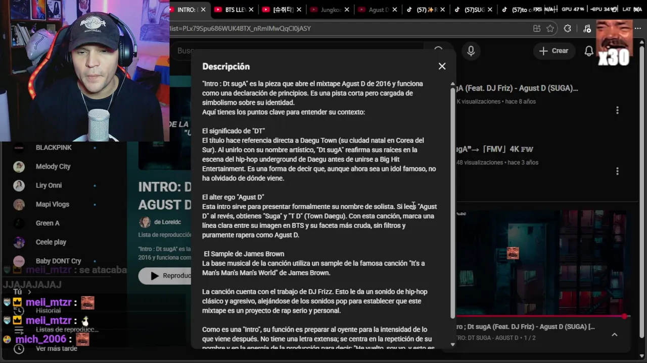Click the 'El Sample de James Brown' heading text

pyautogui.click(x=244, y=254)
